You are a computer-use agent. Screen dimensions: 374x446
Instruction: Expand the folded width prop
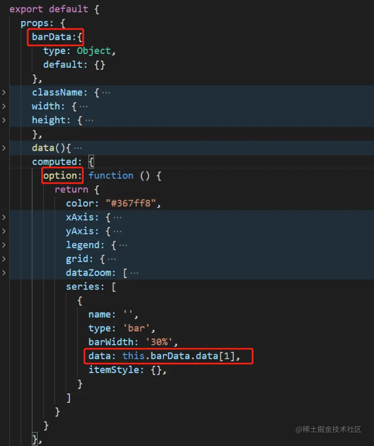(4, 106)
